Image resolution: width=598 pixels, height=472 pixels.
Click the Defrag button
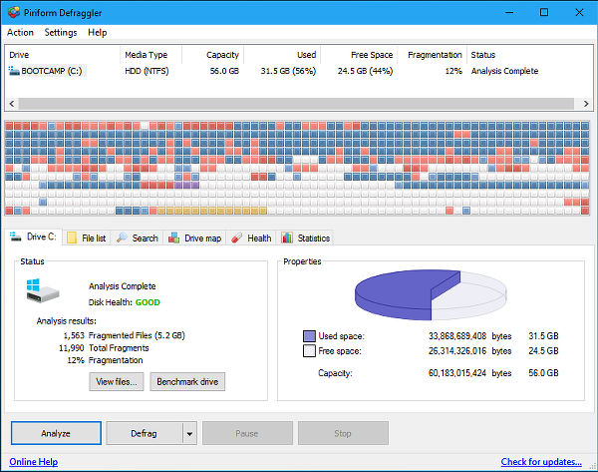click(x=144, y=433)
